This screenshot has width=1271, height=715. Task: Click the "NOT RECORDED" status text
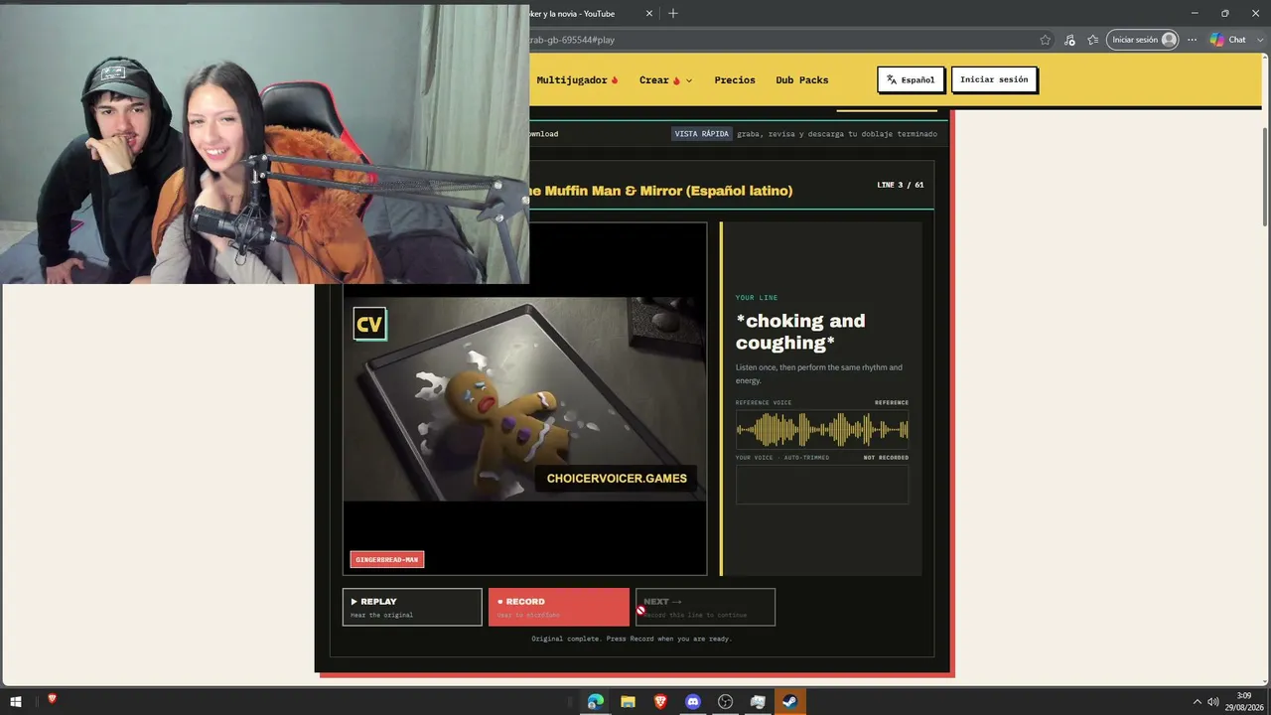tap(886, 458)
